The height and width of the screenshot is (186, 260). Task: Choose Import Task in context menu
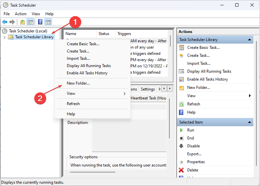pyautogui.click(x=93, y=58)
